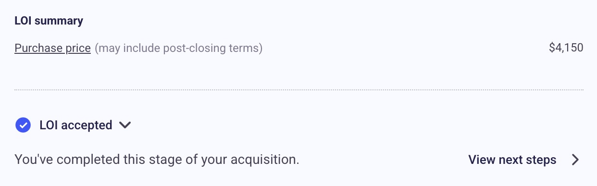Click the blue checkmark icon beside LOI accepted

[x=23, y=125]
